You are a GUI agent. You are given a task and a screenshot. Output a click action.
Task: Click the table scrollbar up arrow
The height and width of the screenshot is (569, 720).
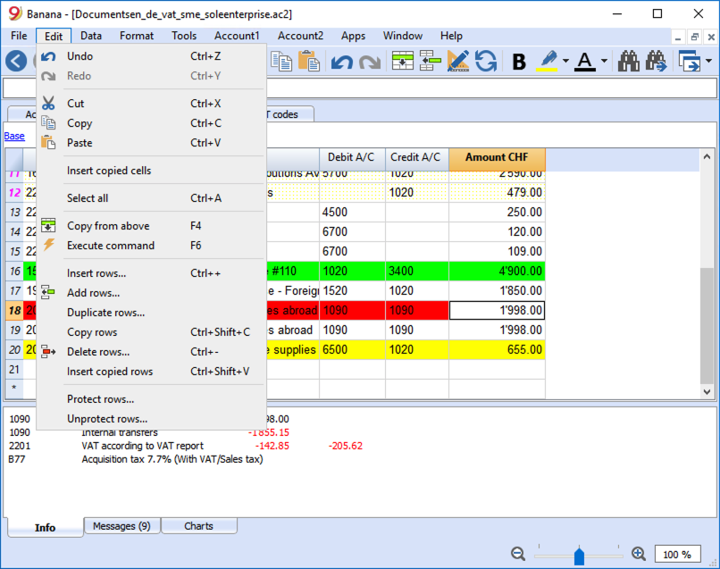707,157
